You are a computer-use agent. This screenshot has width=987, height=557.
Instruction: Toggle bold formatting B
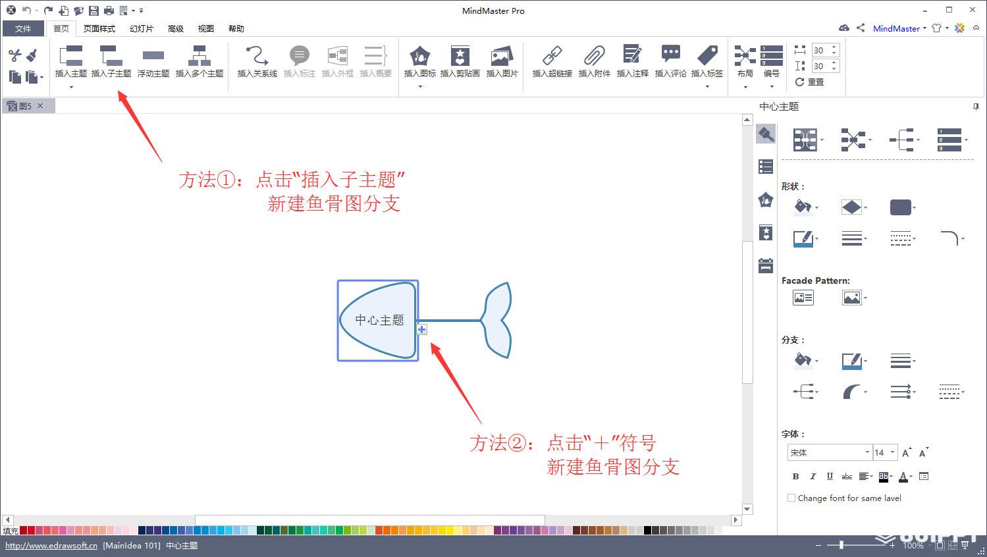point(795,476)
